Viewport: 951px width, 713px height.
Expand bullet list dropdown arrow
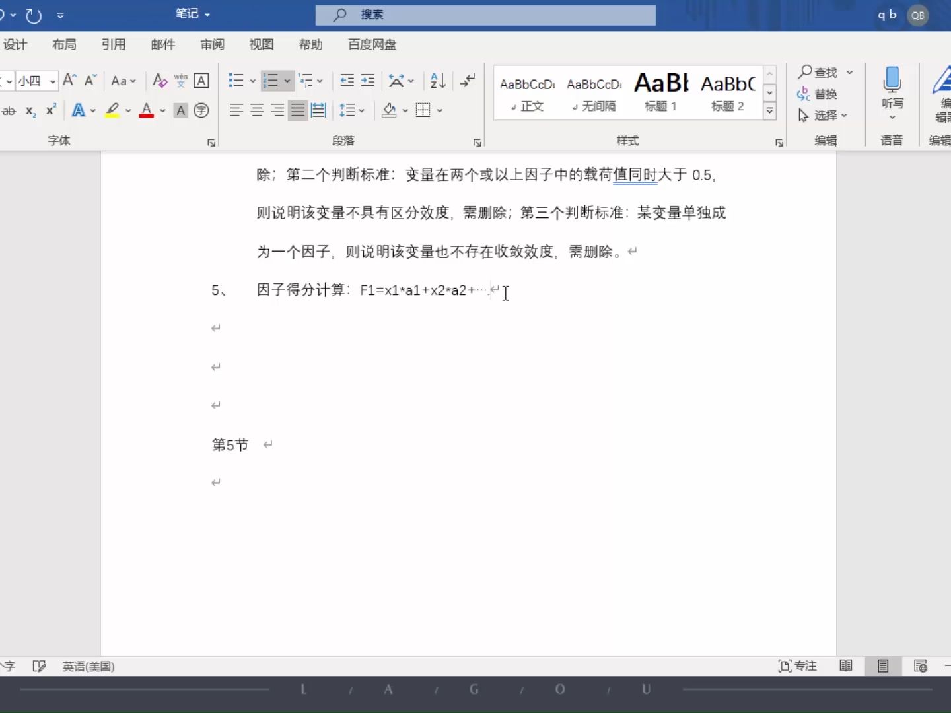click(x=252, y=81)
